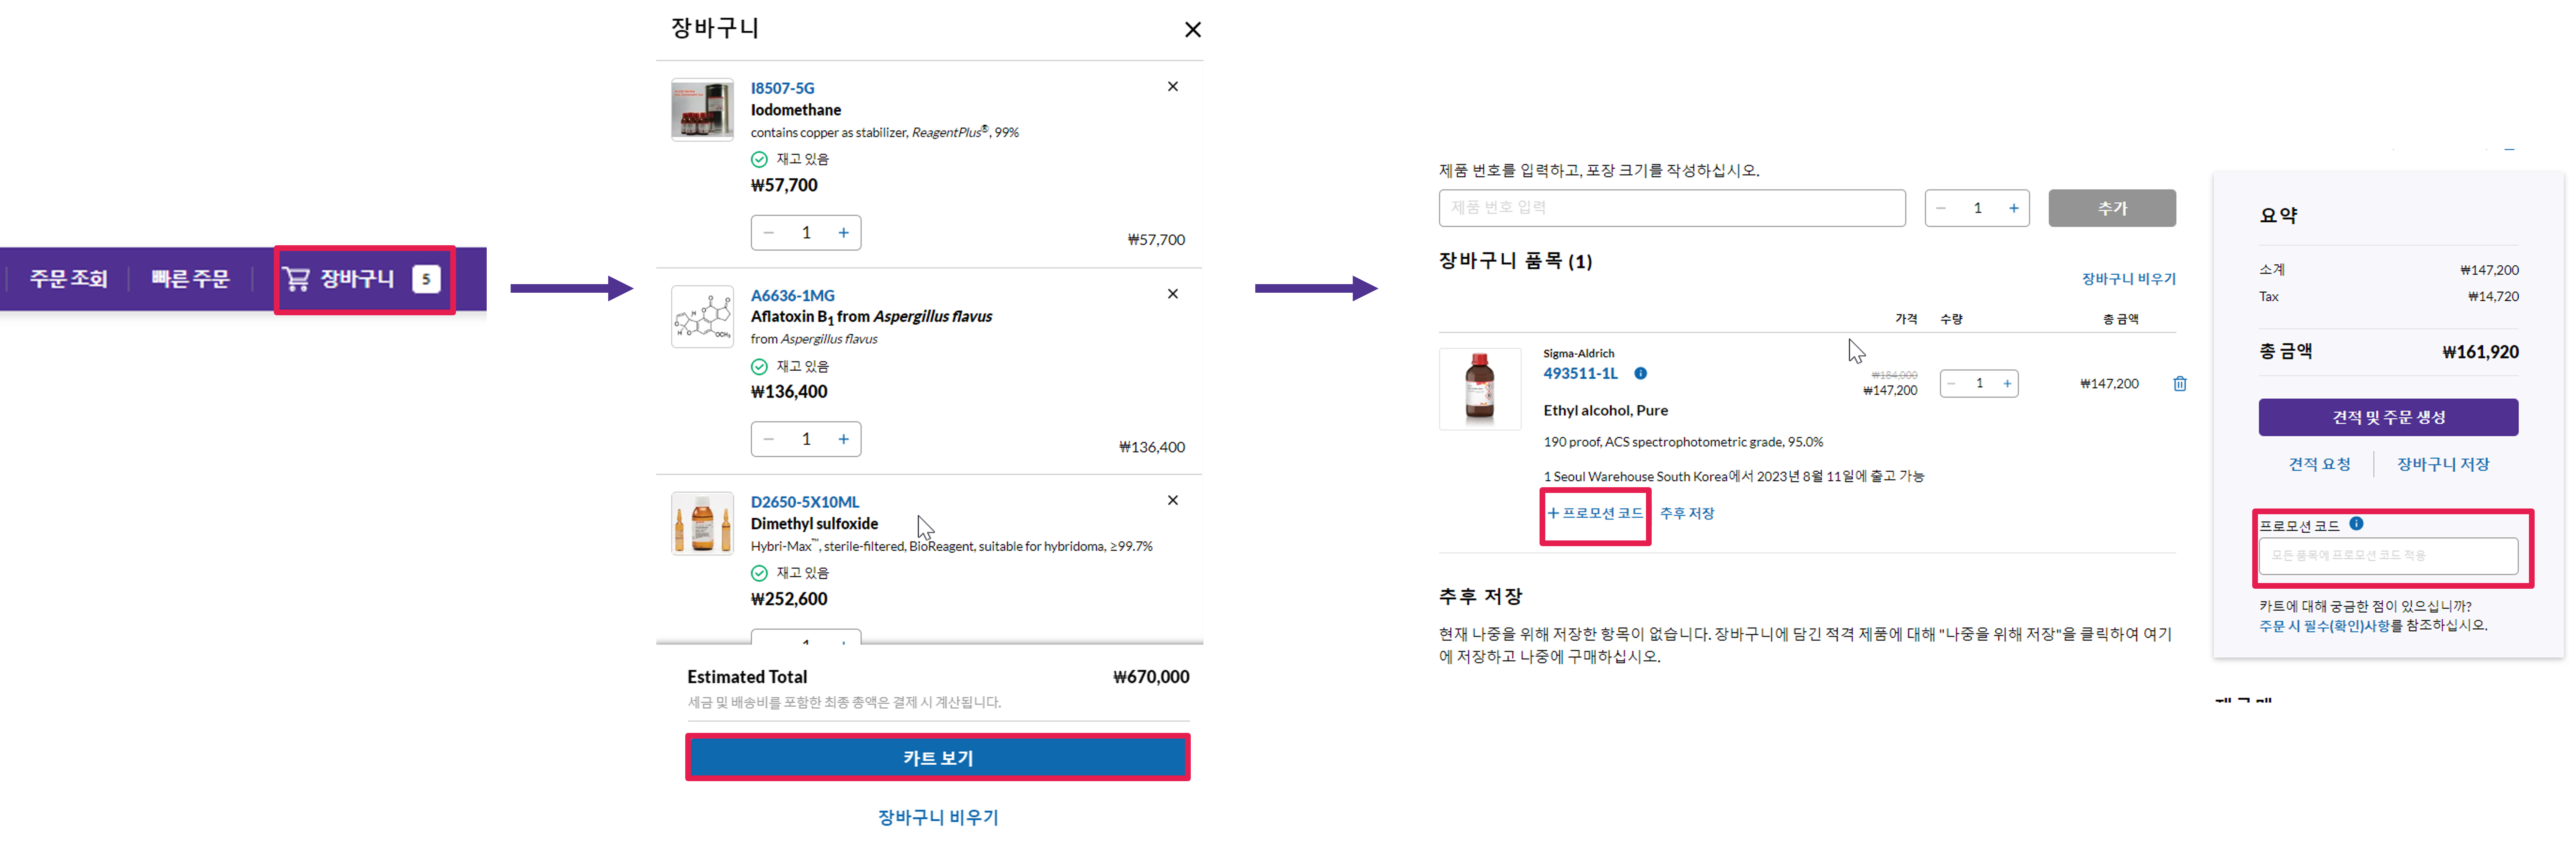Close the 장바구니 side panel

(x=1192, y=30)
